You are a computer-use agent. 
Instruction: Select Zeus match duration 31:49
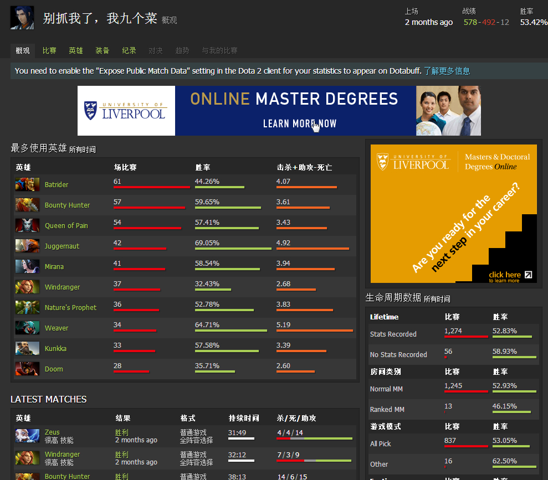tap(237, 433)
